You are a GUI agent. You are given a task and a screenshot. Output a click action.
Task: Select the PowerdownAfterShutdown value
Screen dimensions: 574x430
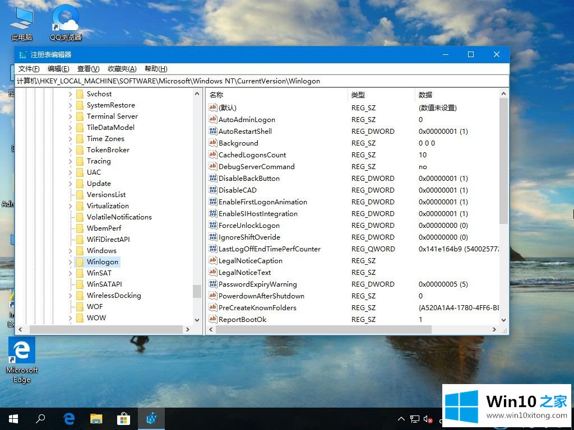pyautogui.click(x=261, y=296)
